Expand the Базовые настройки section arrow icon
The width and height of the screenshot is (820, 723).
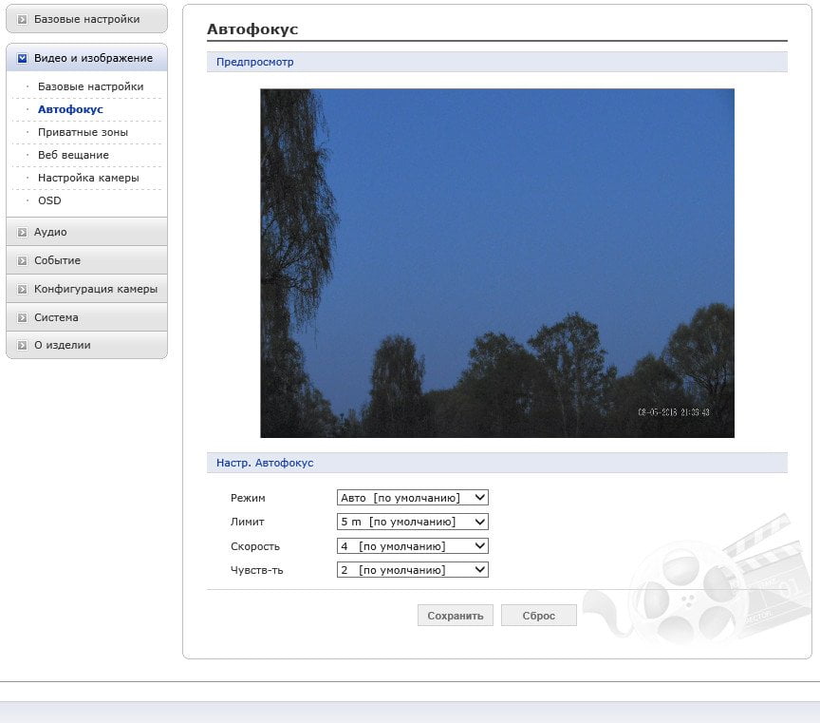(x=22, y=19)
